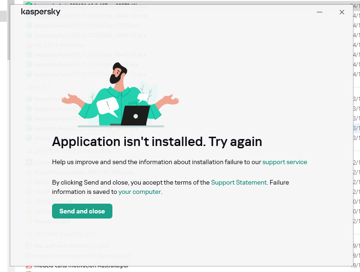Click the PDF icon of modelo carta motivacion Australia.pdf
The image size is (360, 272).
(29, 266)
